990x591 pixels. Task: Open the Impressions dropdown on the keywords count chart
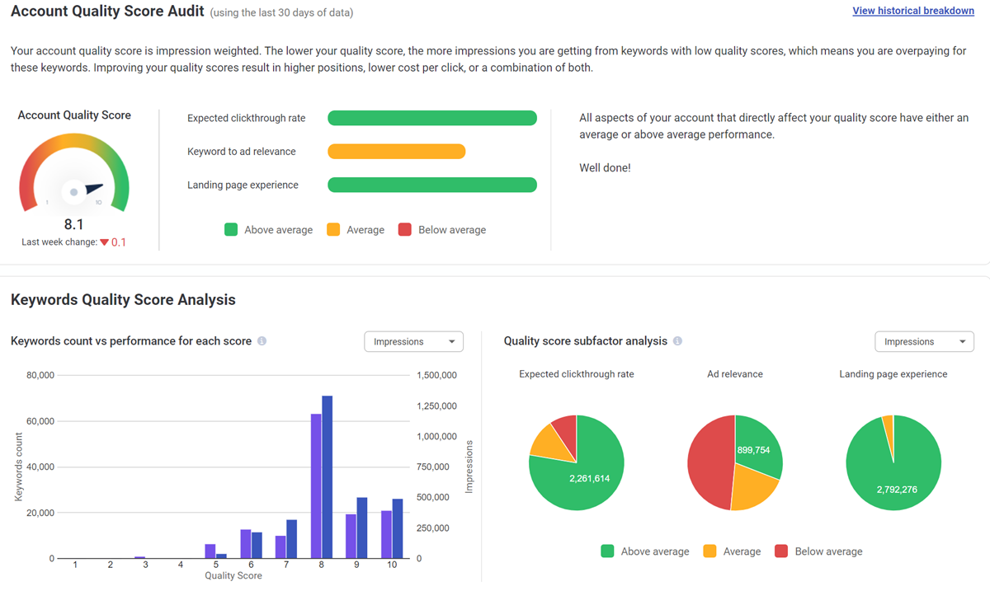[413, 341]
